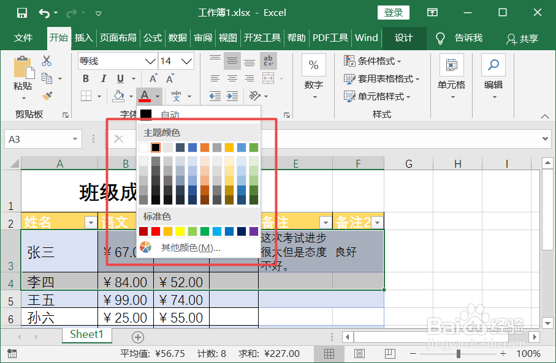Screen dimensions: 556x363
Task: Open the text orientation tool
Action: tap(254, 95)
